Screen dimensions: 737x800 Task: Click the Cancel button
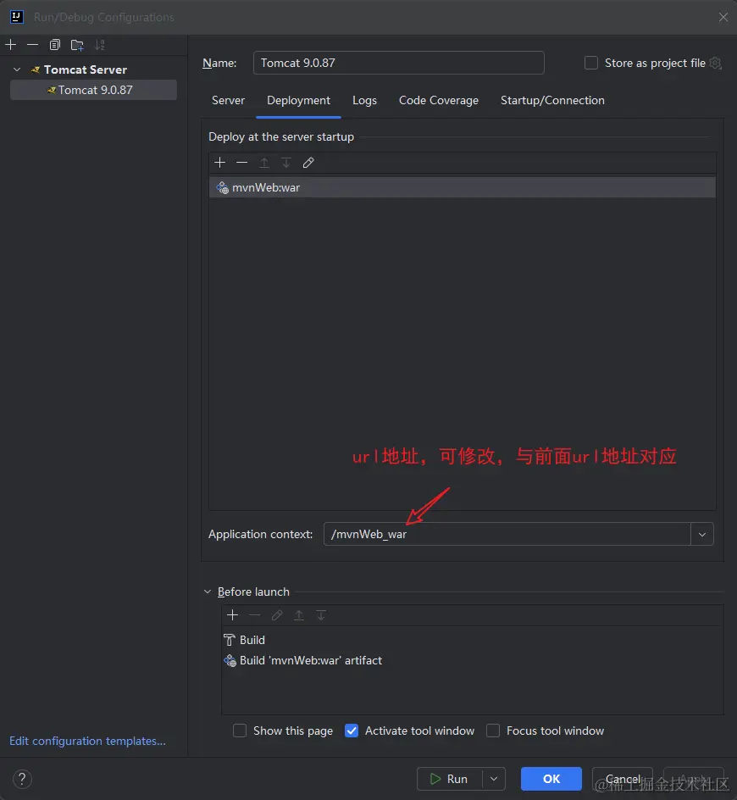[623, 779]
